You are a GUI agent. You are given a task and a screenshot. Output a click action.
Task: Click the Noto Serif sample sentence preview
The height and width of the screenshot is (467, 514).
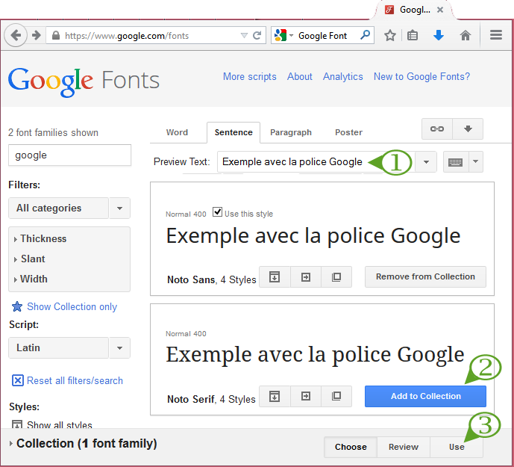coord(315,355)
